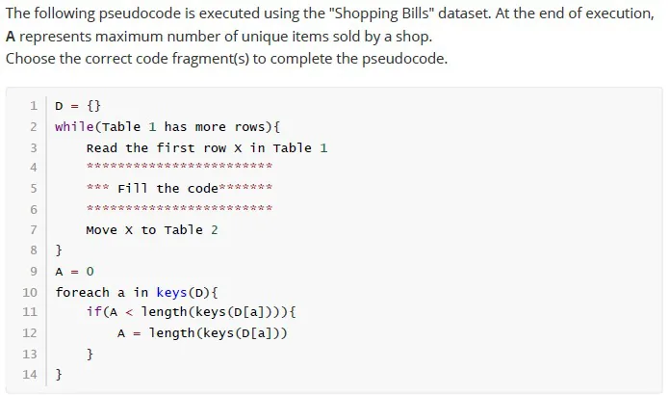Viewport: 669px width, 395px height.
Task: Click the closing brace on line 8
Action: coord(59,250)
